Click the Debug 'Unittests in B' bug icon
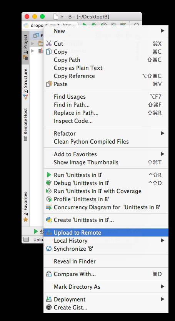 pos(48,183)
